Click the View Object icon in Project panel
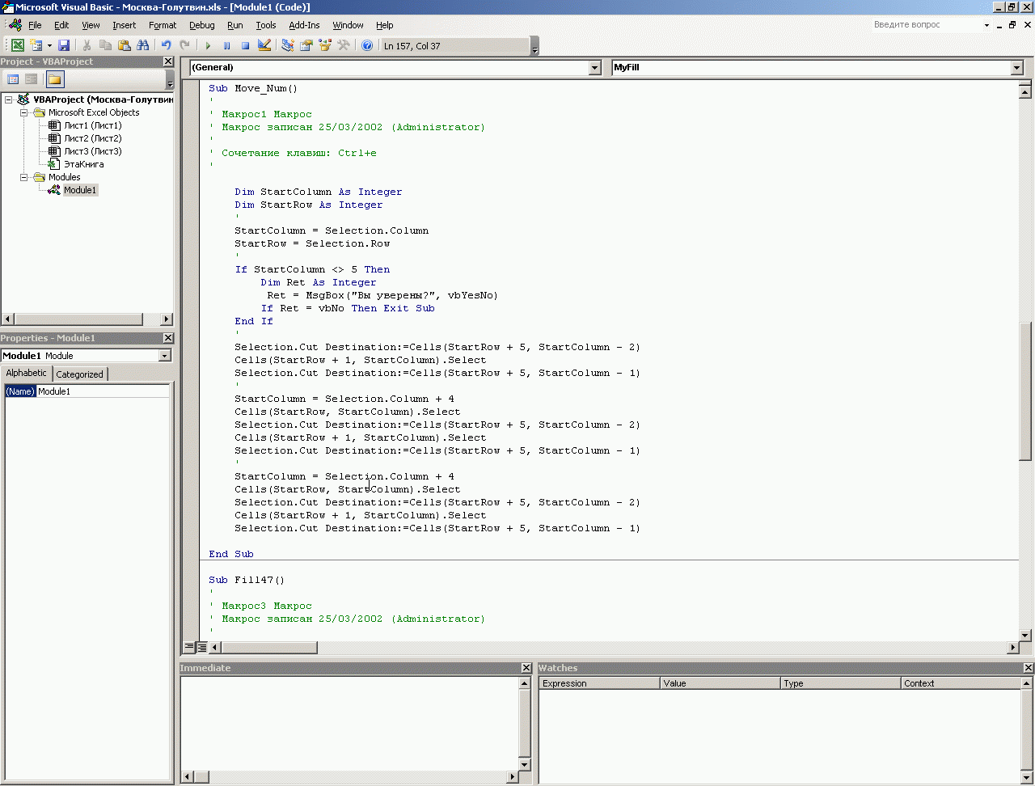Viewport: 1035px width, 786px height. pyautogui.click(x=32, y=79)
